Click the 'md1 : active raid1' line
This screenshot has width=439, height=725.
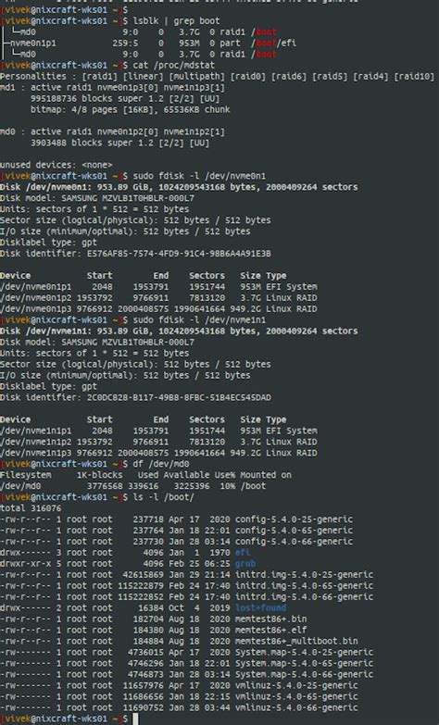112,87
